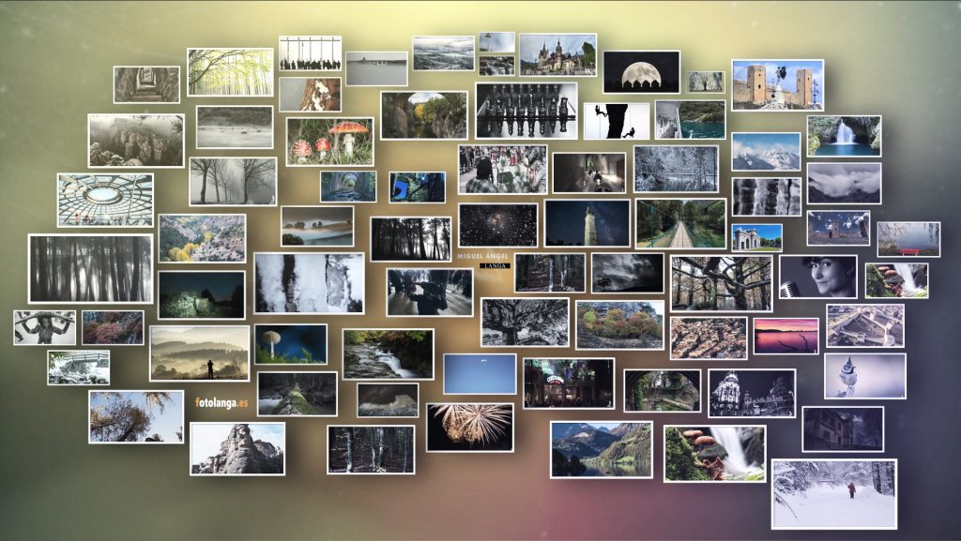The width and height of the screenshot is (961, 541).
Task: Click the pink sunset lake photo
Action: [786, 336]
